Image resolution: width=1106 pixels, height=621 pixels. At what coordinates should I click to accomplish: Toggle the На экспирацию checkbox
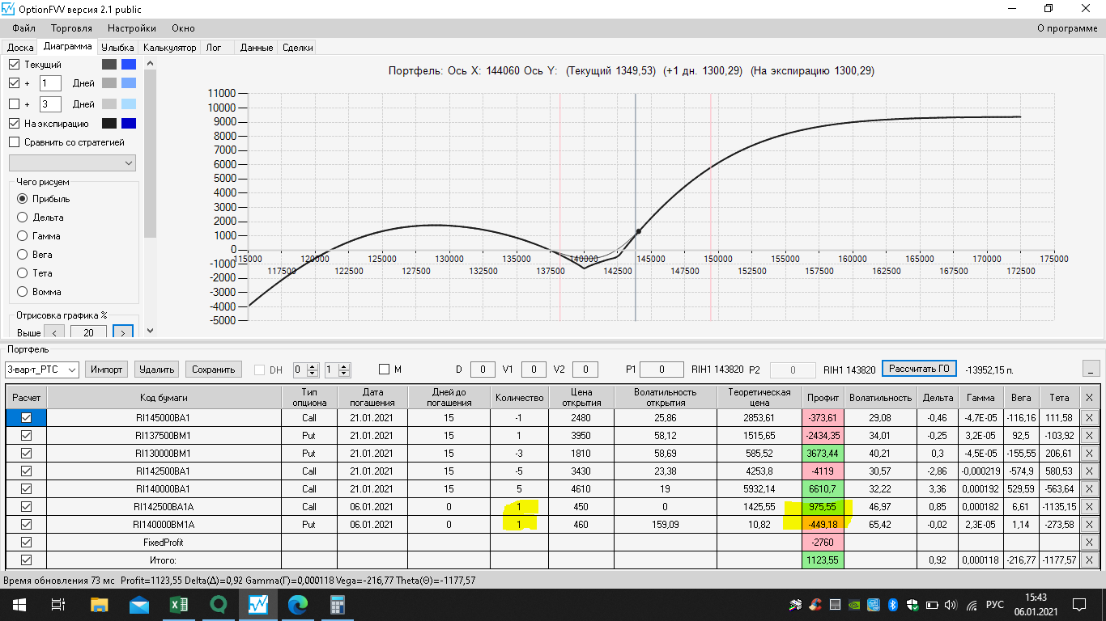14,124
